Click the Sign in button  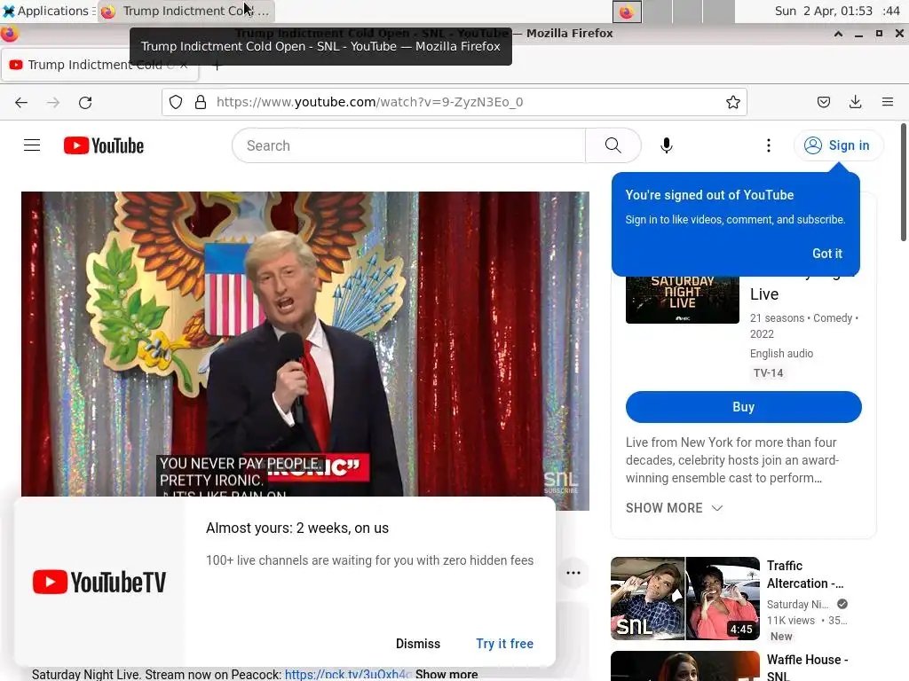pos(838,145)
